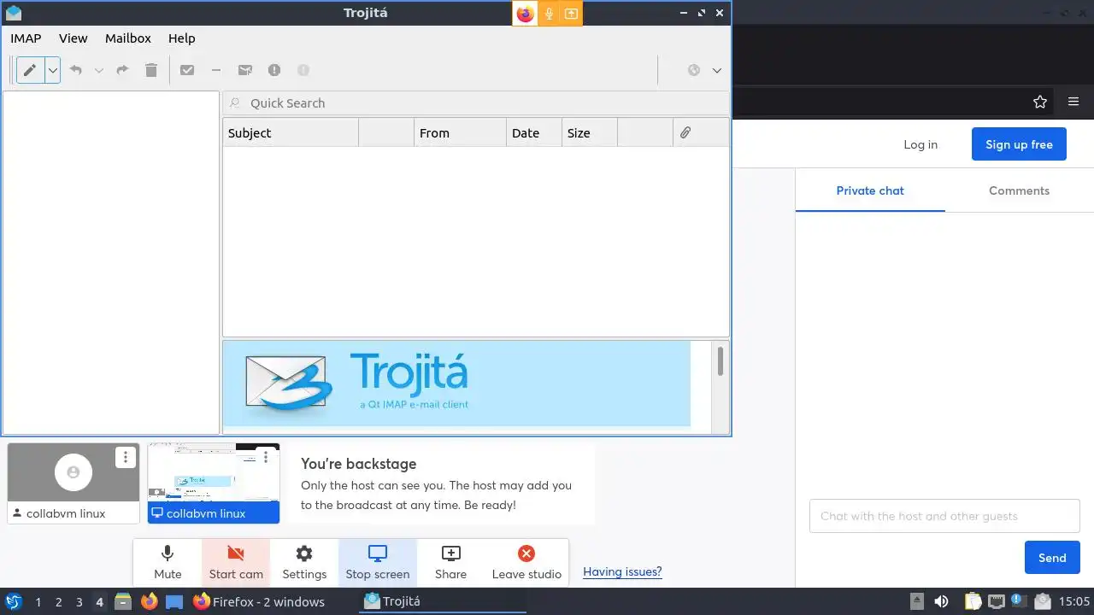
Task: Click the removable media eject tray icon
Action: [x=916, y=601]
